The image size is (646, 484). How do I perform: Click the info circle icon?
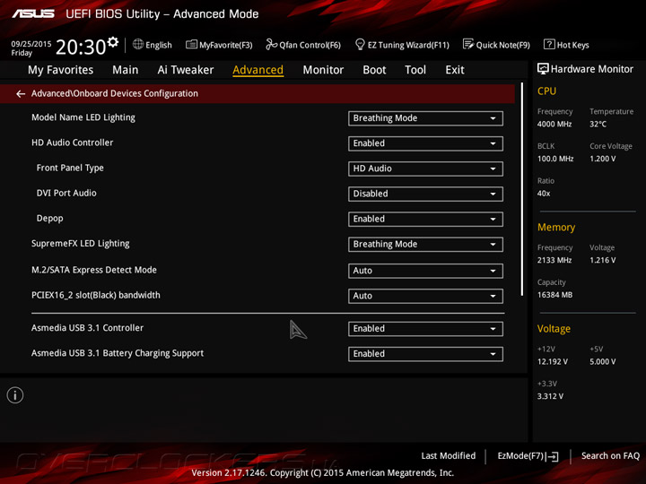[15, 395]
